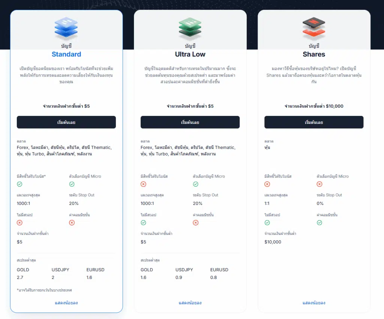Click Shares Micro option red cross icon
This screenshot has height=319, width=384.
click(319, 184)
